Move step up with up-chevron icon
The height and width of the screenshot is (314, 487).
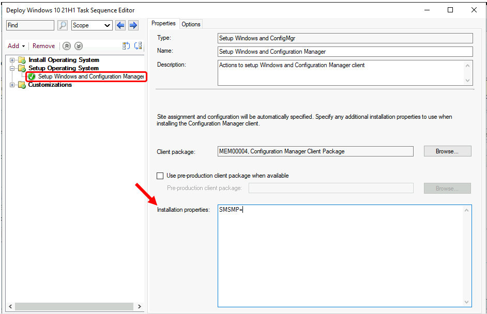(67, 46)
